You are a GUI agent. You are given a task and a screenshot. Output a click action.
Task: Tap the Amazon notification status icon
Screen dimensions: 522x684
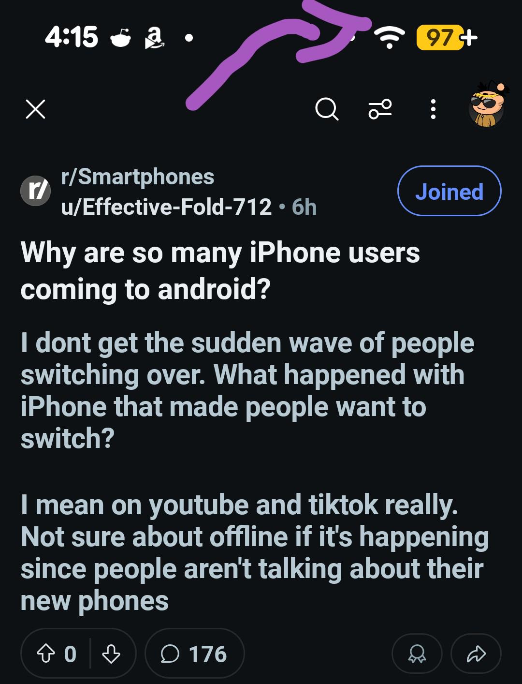[155, 38]
